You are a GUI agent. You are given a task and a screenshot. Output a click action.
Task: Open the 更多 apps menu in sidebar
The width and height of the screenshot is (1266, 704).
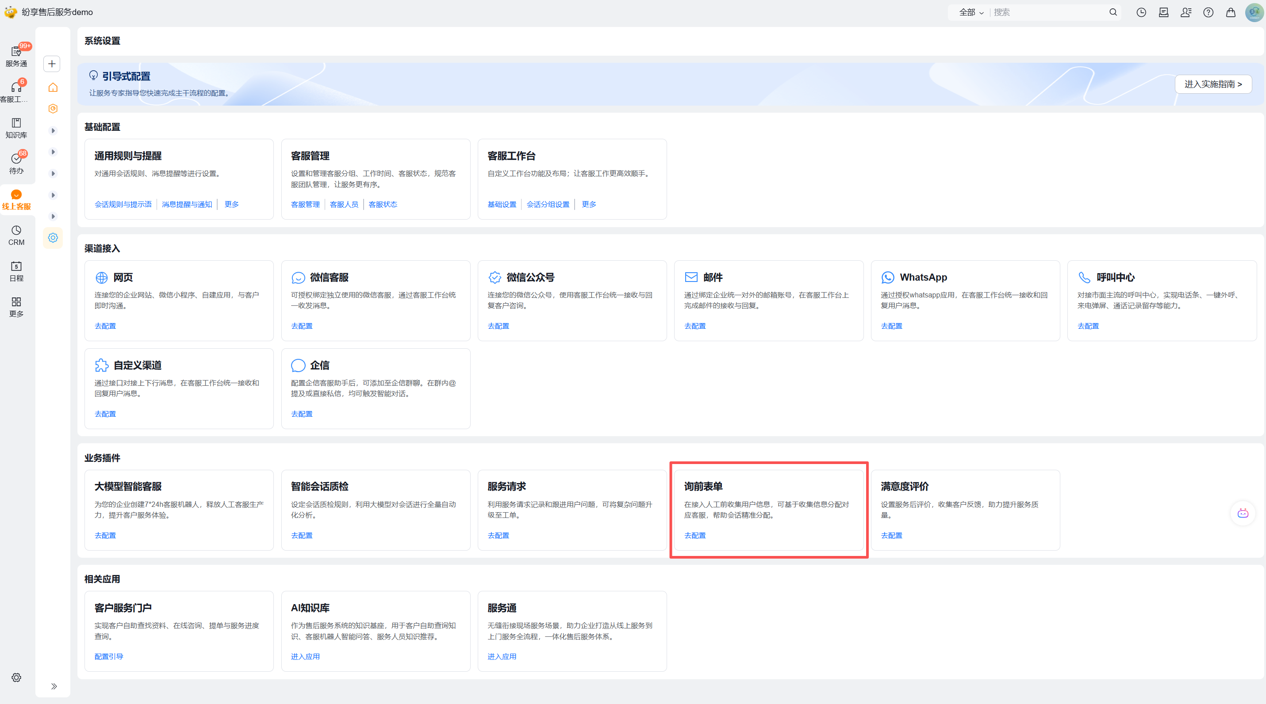[x=16, y=306]
